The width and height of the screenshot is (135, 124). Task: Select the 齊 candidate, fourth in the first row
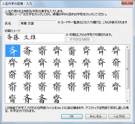(57, 51)
